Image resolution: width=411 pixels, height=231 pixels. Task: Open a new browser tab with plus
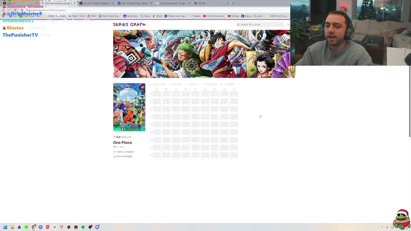coord(233,3)
